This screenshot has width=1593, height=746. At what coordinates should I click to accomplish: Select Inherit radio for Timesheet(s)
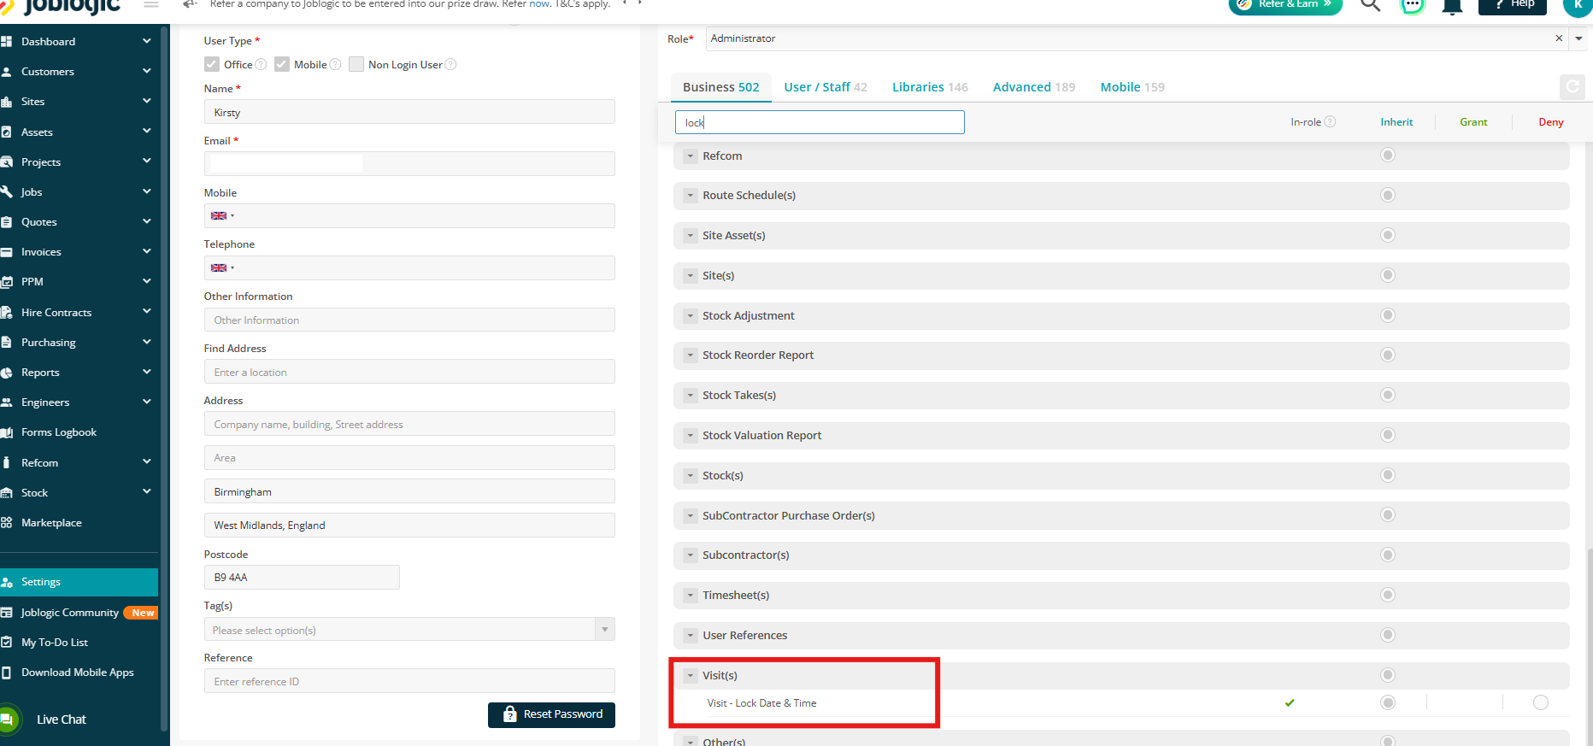(x=1388, y=595)
